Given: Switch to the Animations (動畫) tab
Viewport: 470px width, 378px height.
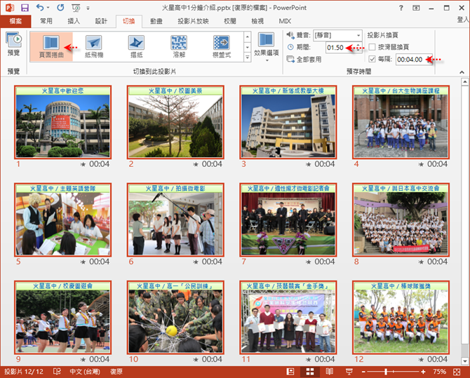Looking at the screenshot, I should [156, 21].
